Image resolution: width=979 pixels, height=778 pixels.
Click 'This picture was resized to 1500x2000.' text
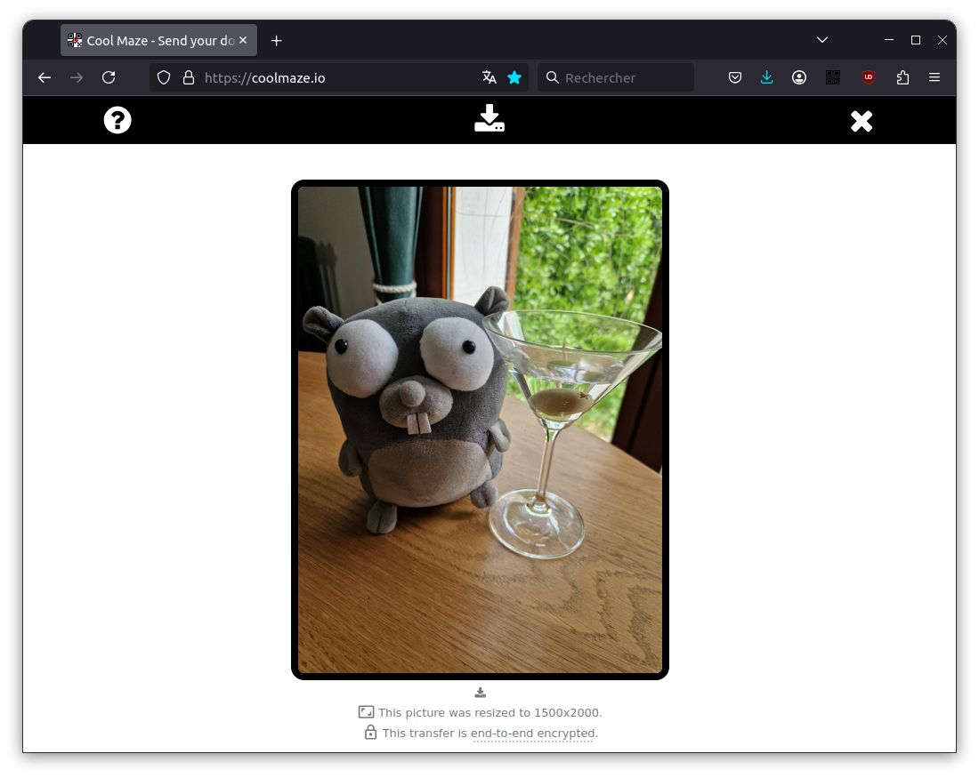(490, 712)
